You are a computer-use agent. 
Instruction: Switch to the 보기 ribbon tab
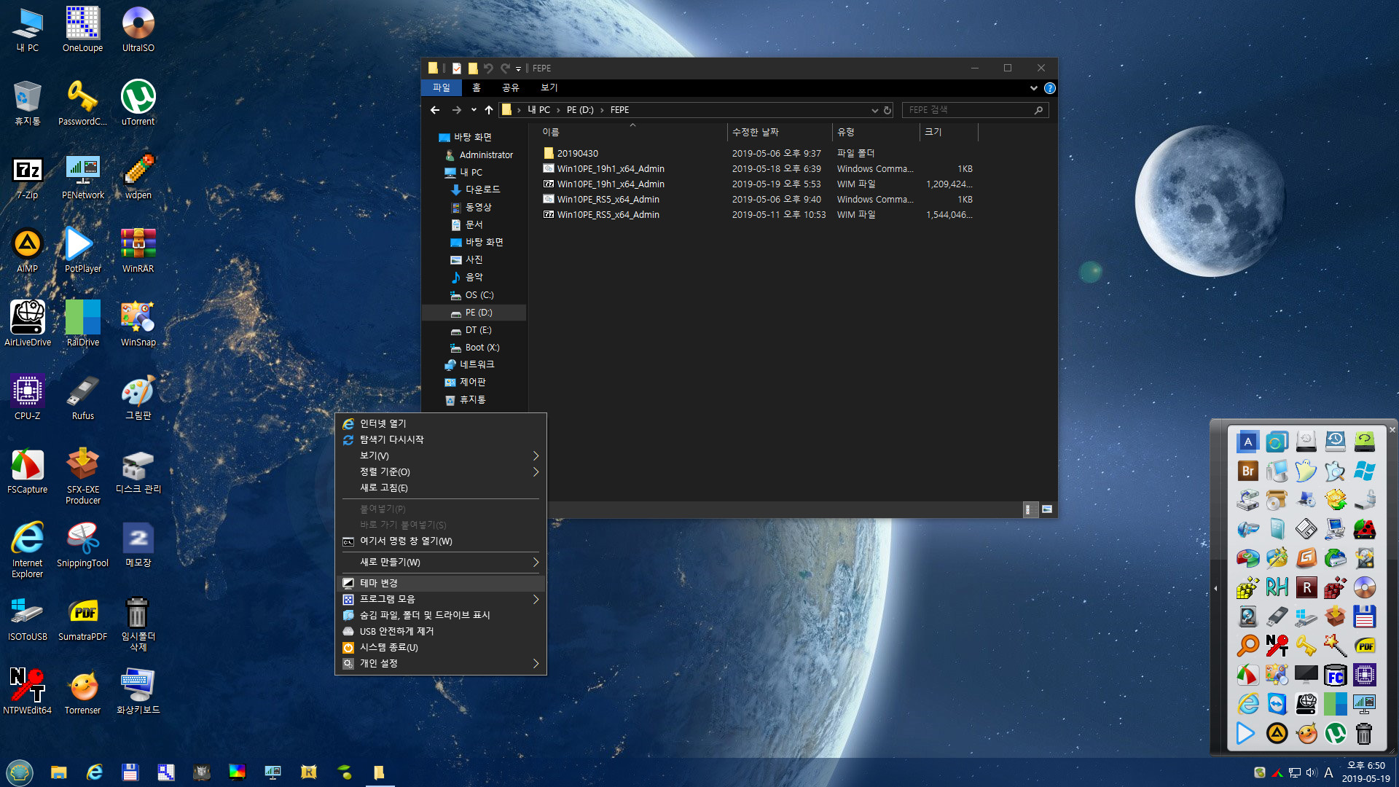click(549, 87)
